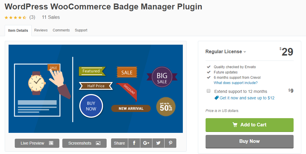Open Live Preview

37,143
